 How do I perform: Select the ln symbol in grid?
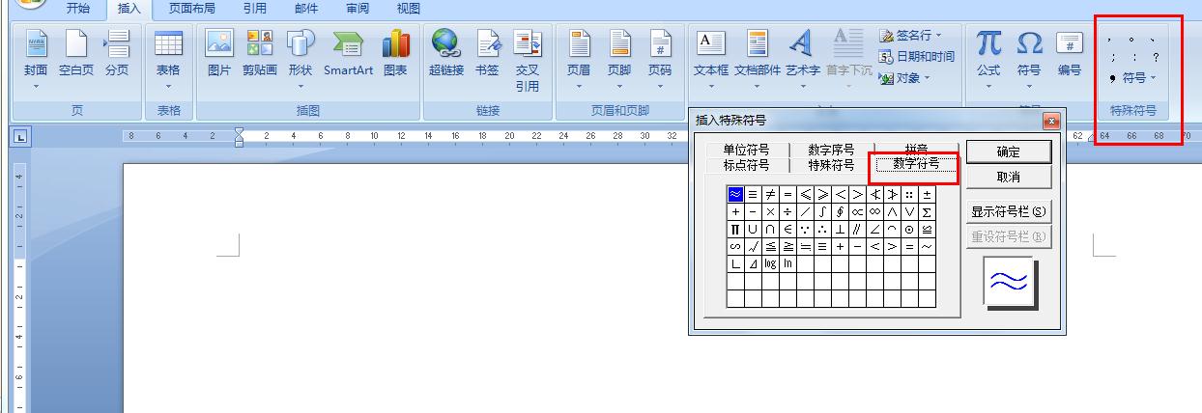coord(787,263)
